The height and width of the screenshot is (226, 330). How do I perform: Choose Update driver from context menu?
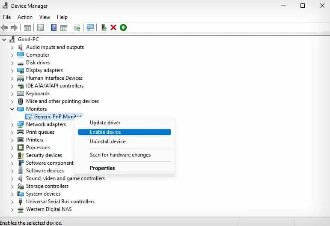point(125,123)
